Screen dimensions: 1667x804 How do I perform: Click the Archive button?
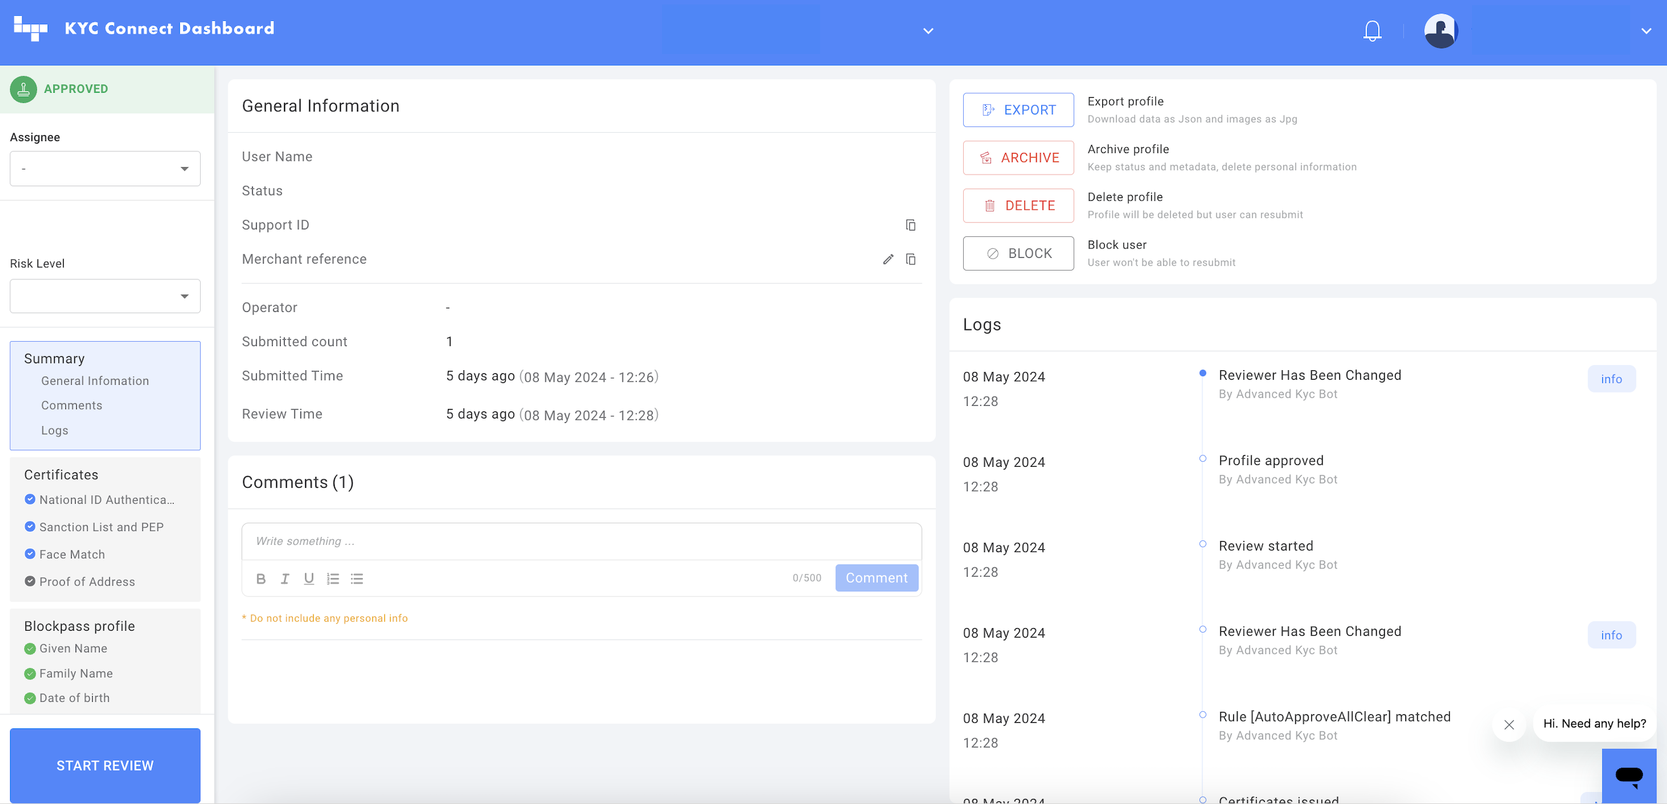point(1018,158)
